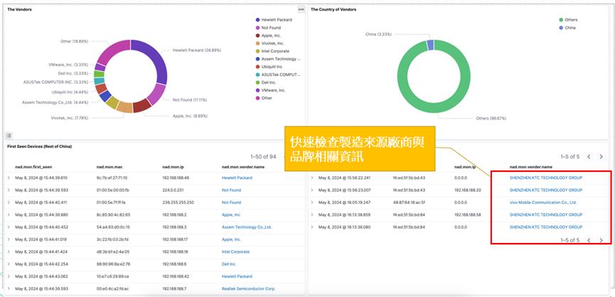
Task: Sort left table by nad.mon.mac column
Action: [x=109, y=167]
